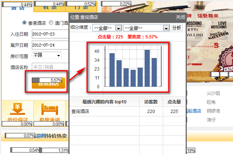This screenshot has height=154, width=233.
Task: Click the 查询酒店 table row
Action: [128, 112]
